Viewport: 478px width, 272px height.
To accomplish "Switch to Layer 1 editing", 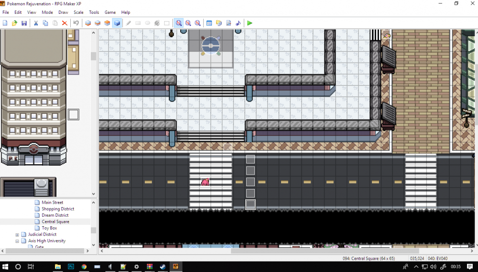I will [88, 23].
